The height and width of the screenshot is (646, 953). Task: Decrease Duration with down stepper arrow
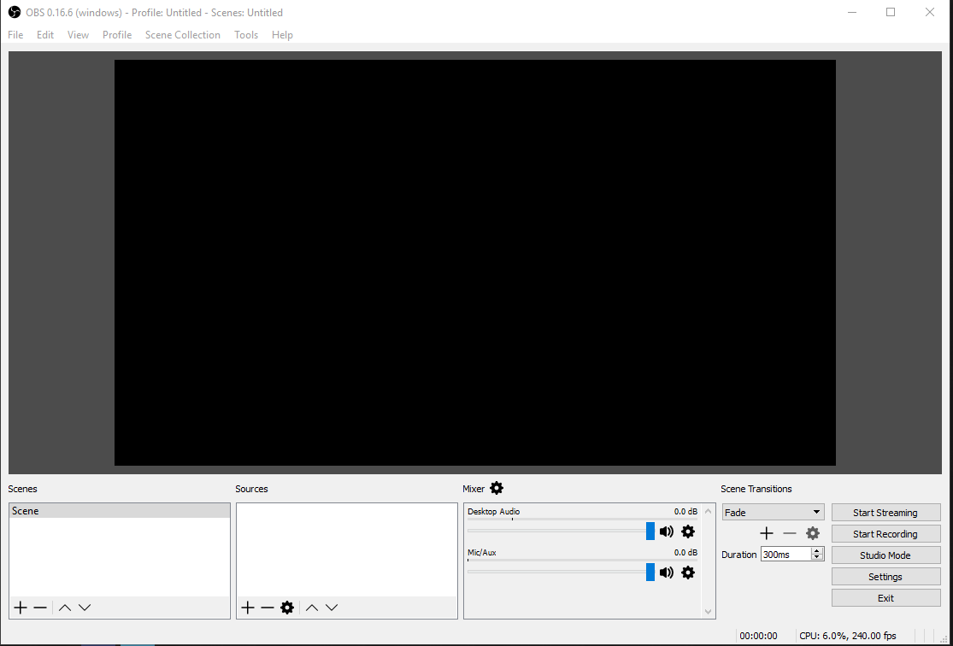[x=817, y=557]
